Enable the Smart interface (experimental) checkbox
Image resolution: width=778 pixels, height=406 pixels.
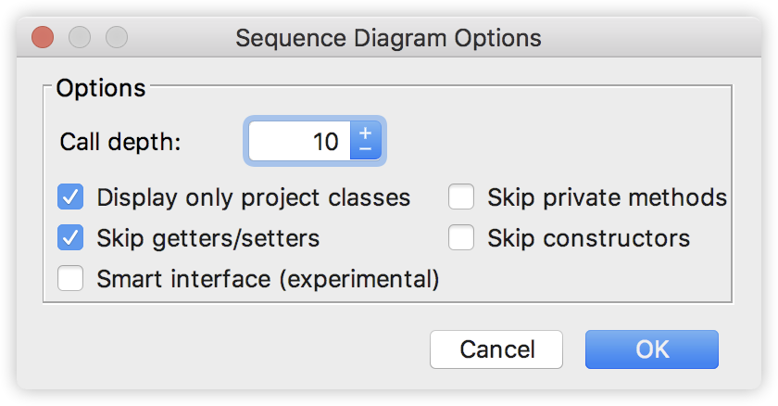click(70, 278)
